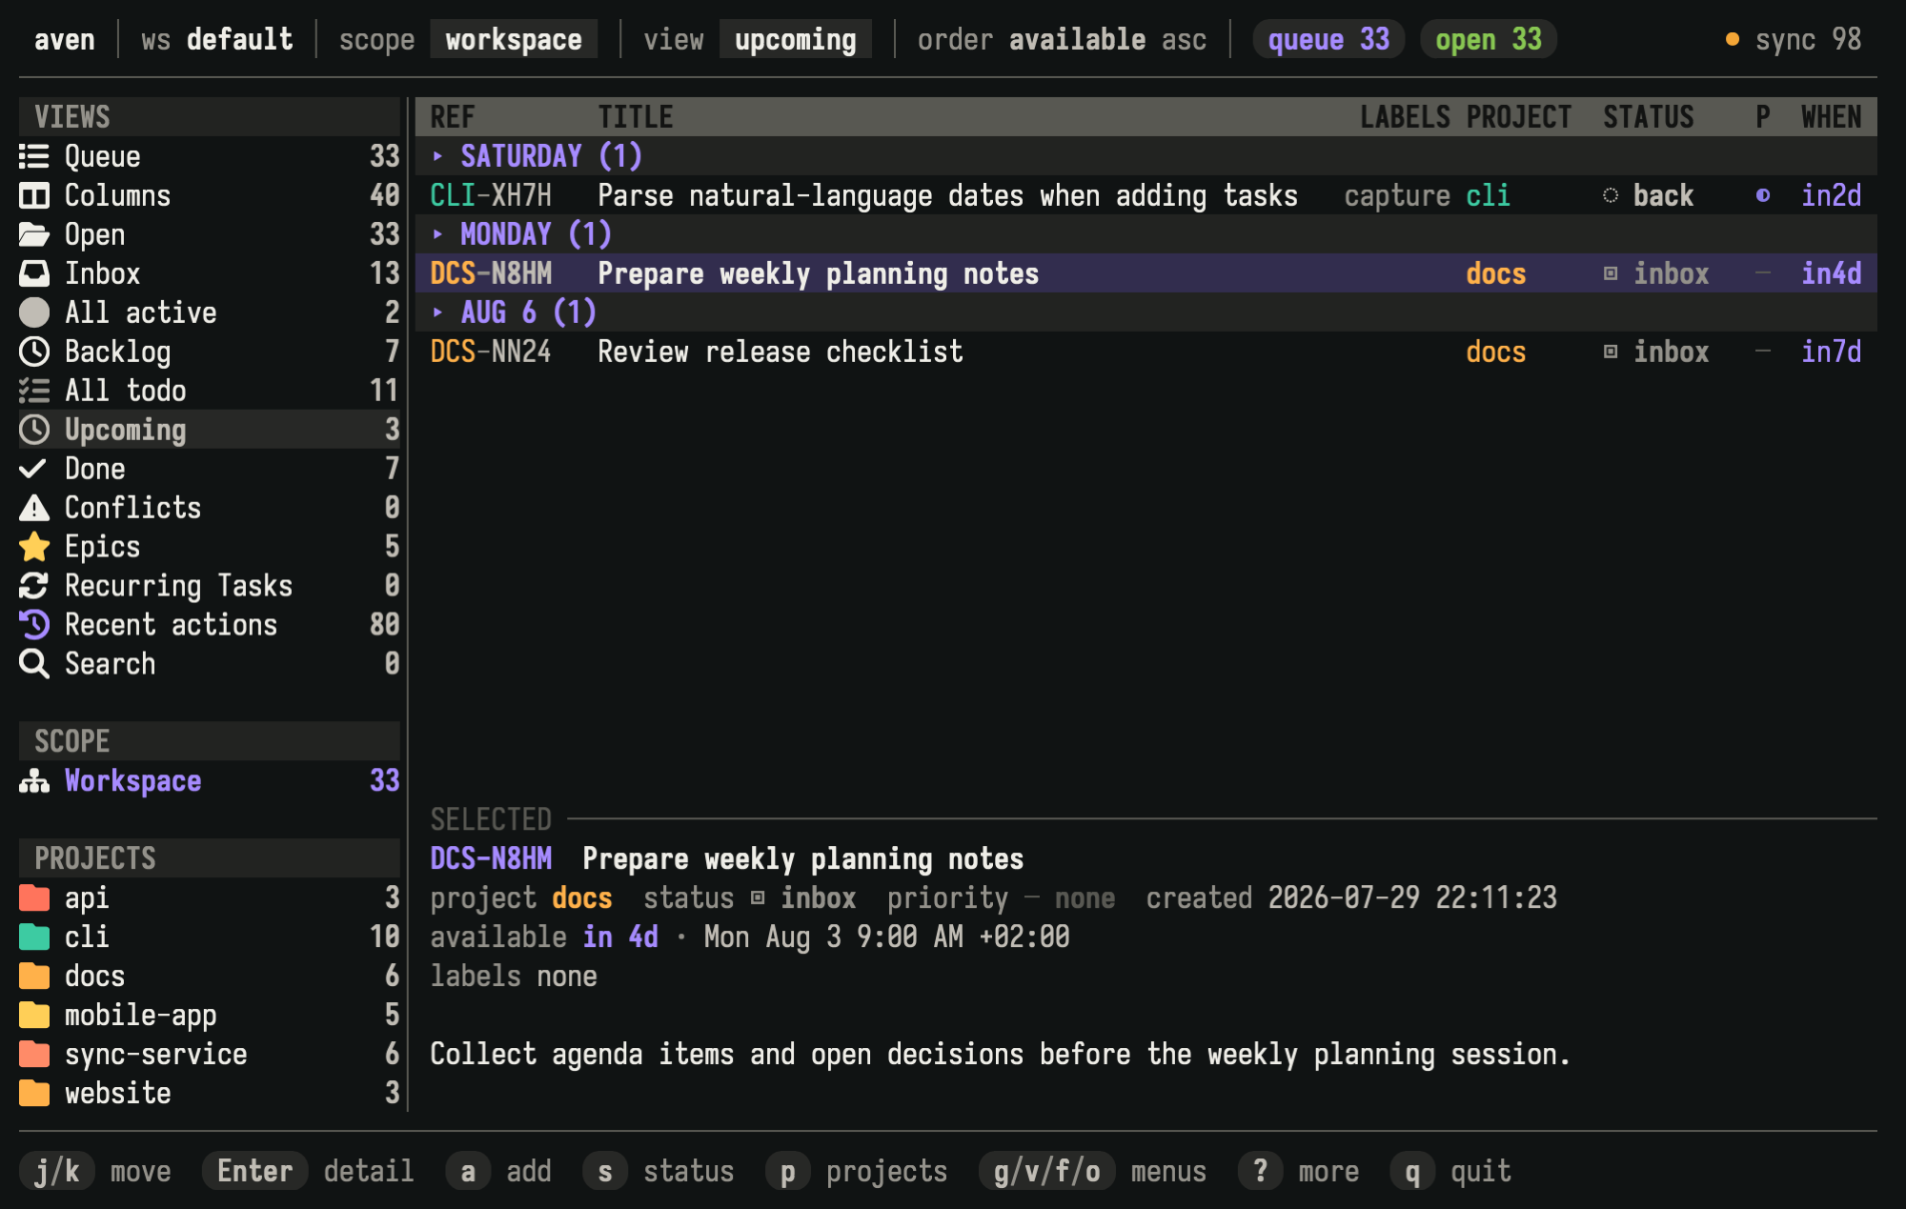Open the order available asc selector
The image size is (1906, 1209).
click(1062, 39)
